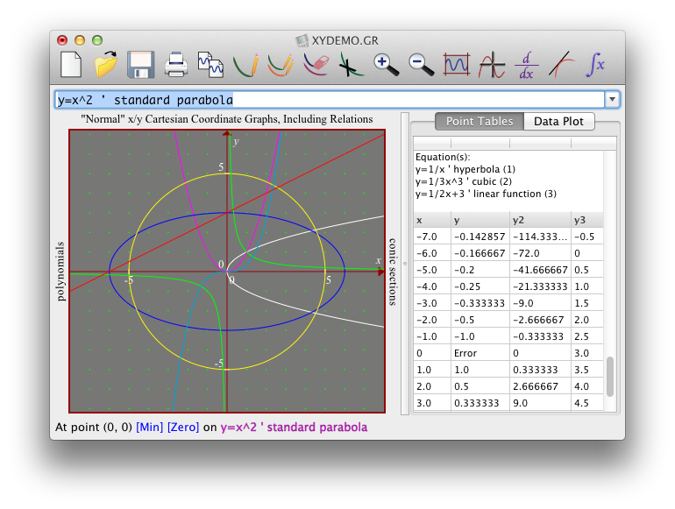This screenshot has height=509, width=675.
Task: Click the 'conic sections' side label
Action: pos(392,272)
